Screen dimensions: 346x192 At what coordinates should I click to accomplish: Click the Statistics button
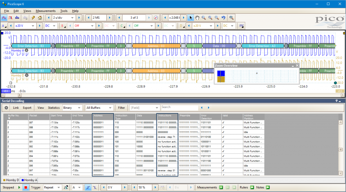54,108
